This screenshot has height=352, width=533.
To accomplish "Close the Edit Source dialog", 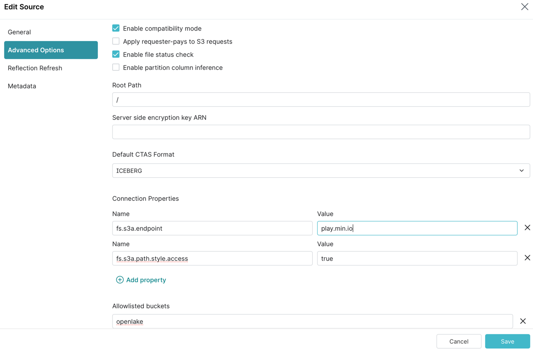I will point(524,7).
